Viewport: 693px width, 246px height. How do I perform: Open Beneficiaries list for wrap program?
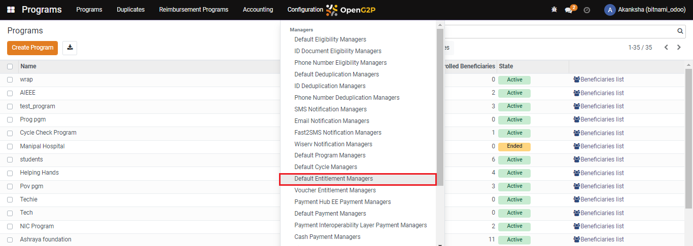click(599, 79)
